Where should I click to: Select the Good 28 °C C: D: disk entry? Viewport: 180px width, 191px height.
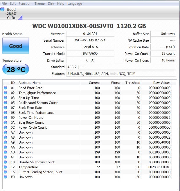click(11, 13)
